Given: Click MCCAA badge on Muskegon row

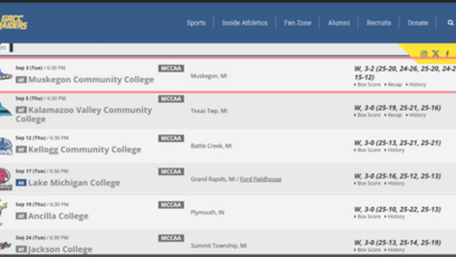Looking at the screenshot, I should pos(171,68).
